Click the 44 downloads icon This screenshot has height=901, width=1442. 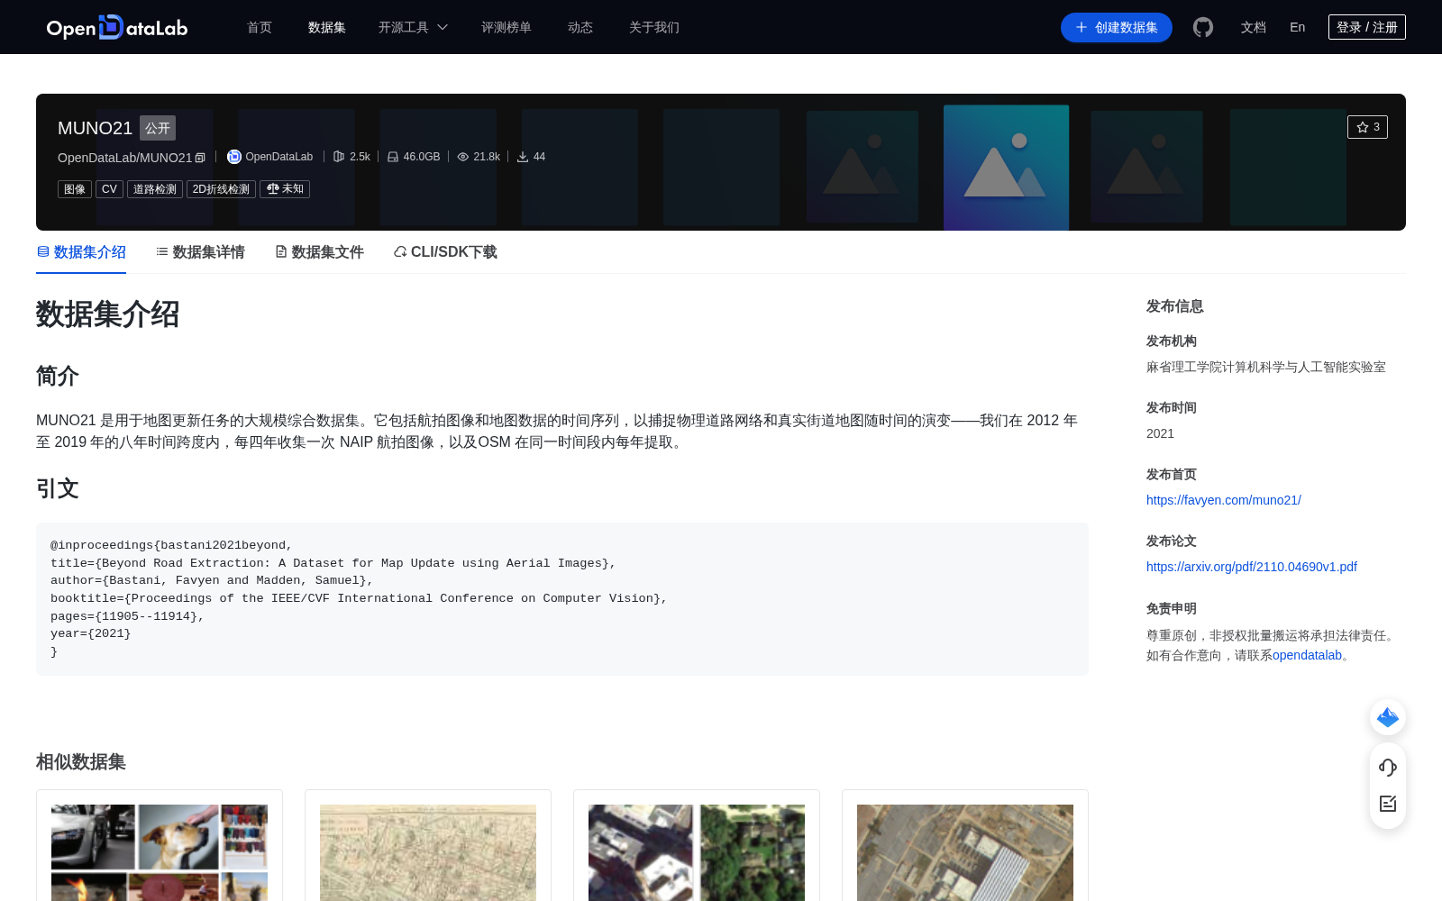pos(523,157)
